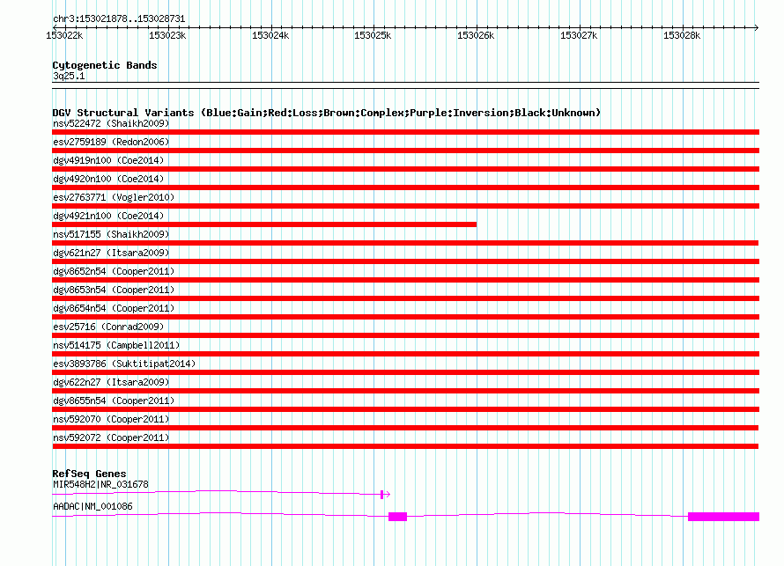Select nsv514175 (Campbell2011) label
784x566 pixels.
(x=116, y=345)
